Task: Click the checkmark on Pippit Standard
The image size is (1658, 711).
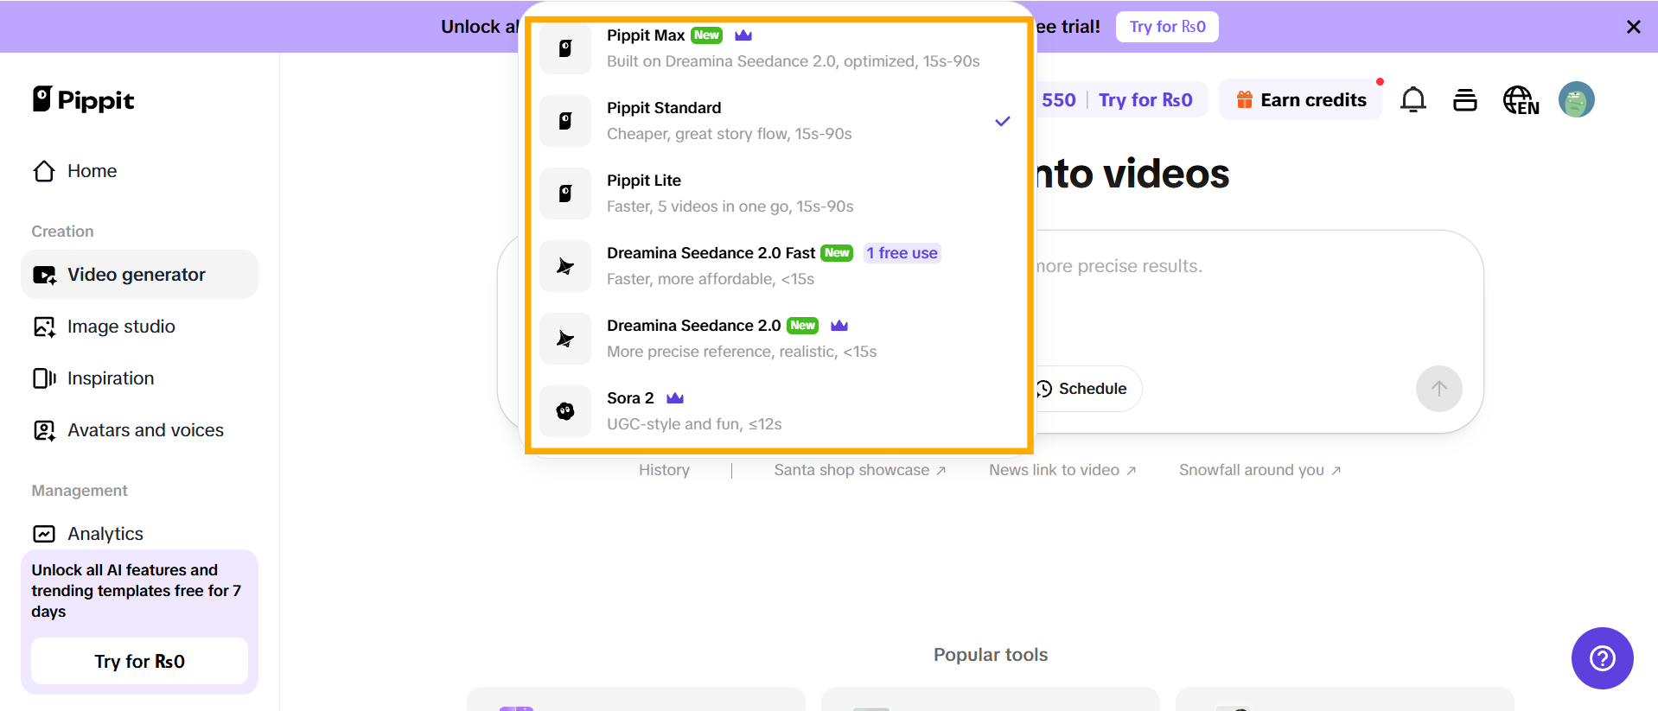Action: coord(1003,121)
